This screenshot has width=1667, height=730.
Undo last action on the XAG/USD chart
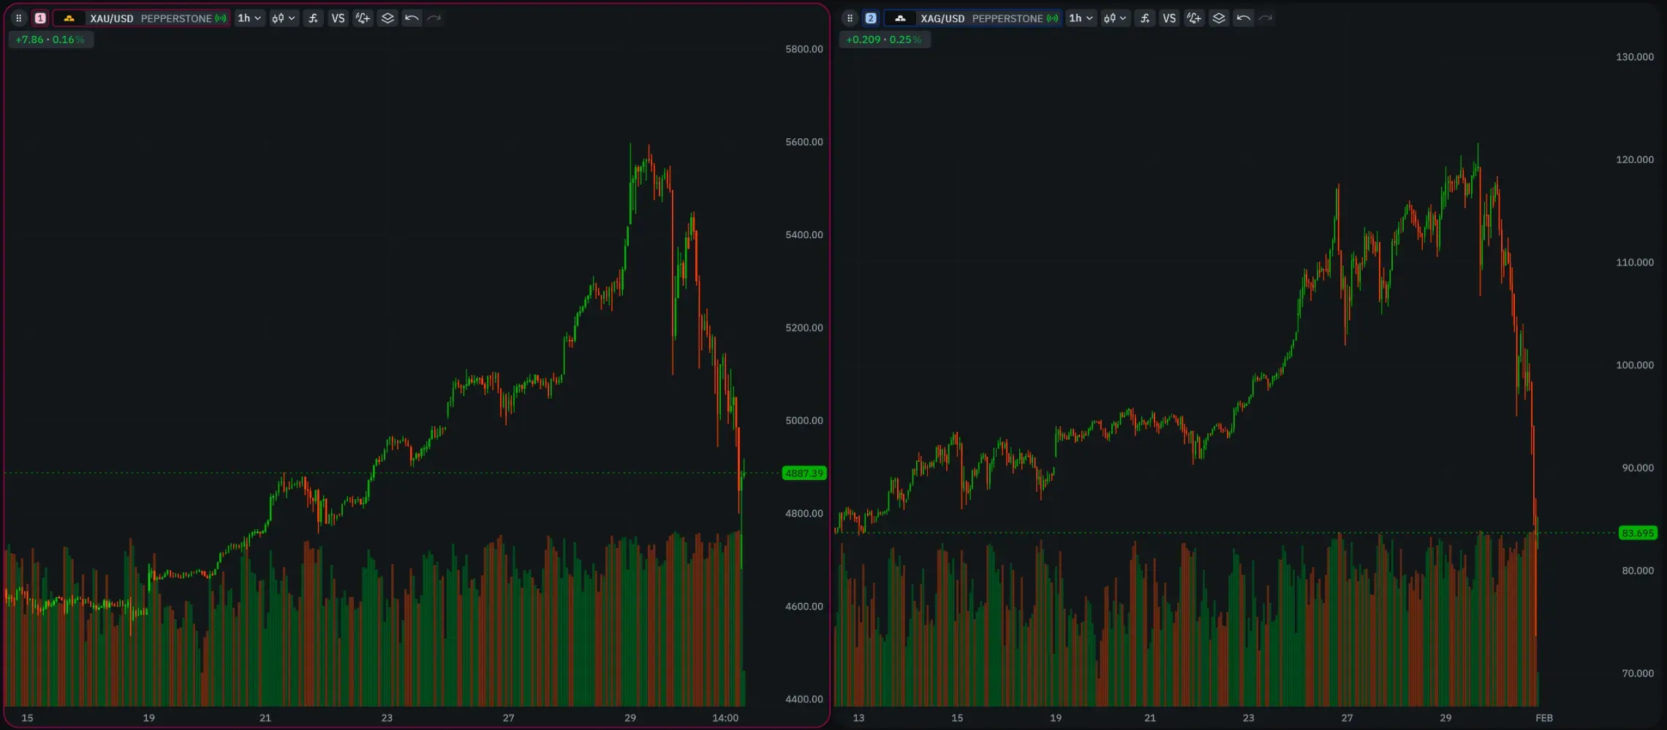point(1243,18)
